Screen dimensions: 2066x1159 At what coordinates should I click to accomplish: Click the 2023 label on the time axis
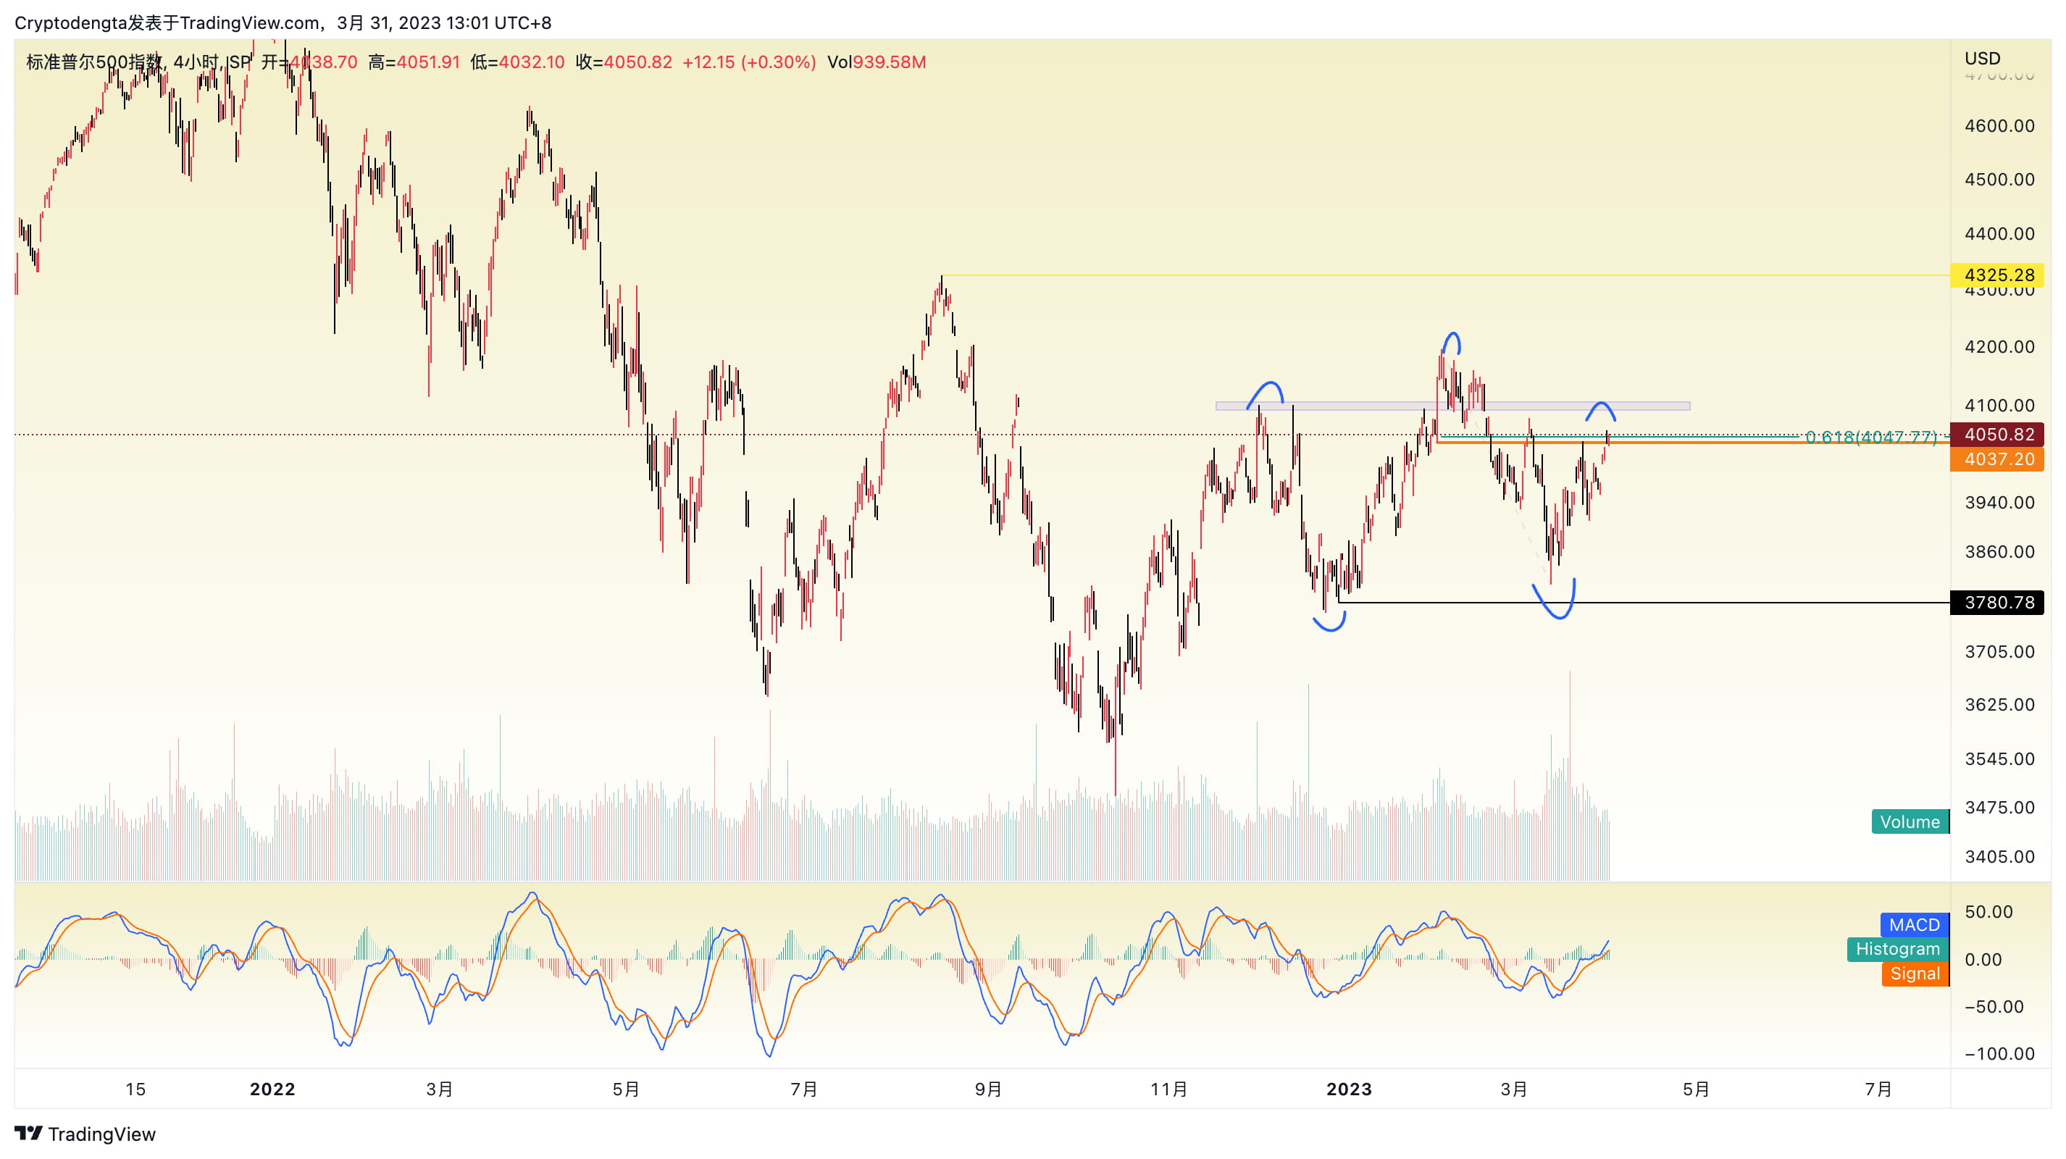(x=1348, y=1089)
